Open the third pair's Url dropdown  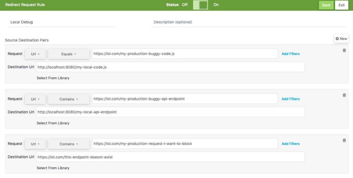(35, 144)
